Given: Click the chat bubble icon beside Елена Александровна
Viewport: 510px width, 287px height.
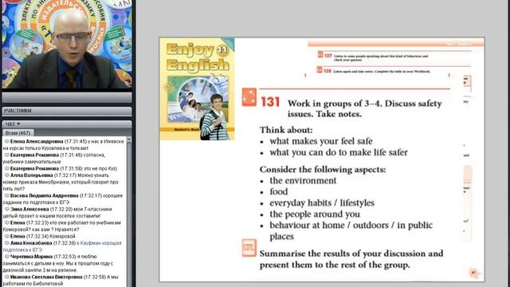Looking at the screenshot, I should [x=6, y=141].
